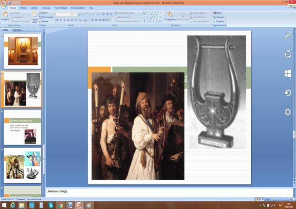The image size is (296, 209).
Task: Toggle italic text formatting
Action: 60,20
